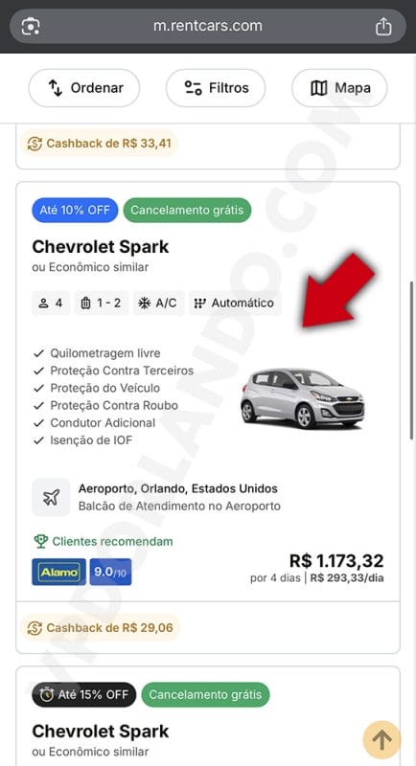Tap the airplane airport location icon
This screenshot has height=766, width=416.
[x=52, y=497]
